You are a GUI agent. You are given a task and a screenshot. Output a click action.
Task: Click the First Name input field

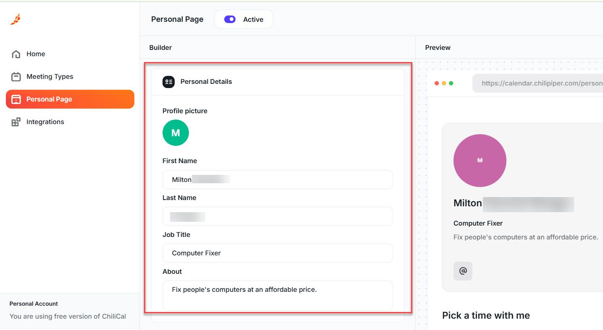tap(277, 179)
